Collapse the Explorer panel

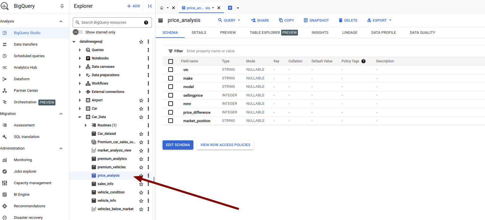click(150, 6)
